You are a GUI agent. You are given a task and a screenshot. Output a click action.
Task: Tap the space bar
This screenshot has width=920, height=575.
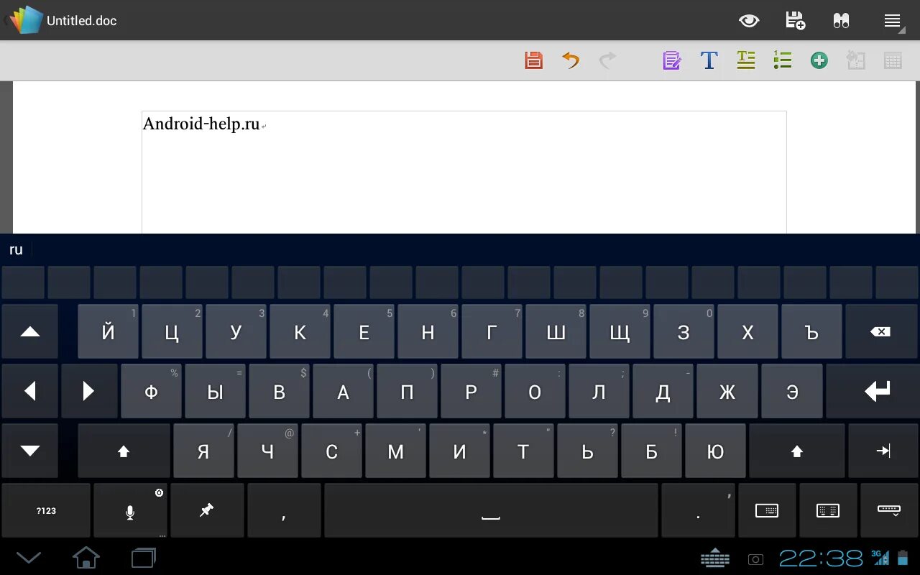[491, 510]
